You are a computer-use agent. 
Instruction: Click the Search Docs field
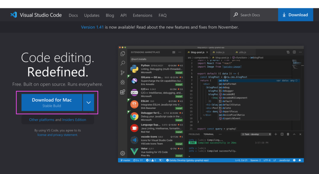pos(254,15)
